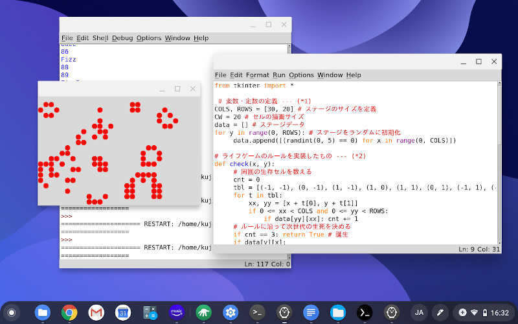Image resolution: width=518 pixels, height=324 pixels.
Task: Open the grey Terminal icon on shelf
Action: pyautogui.click(x=257, y=312)
